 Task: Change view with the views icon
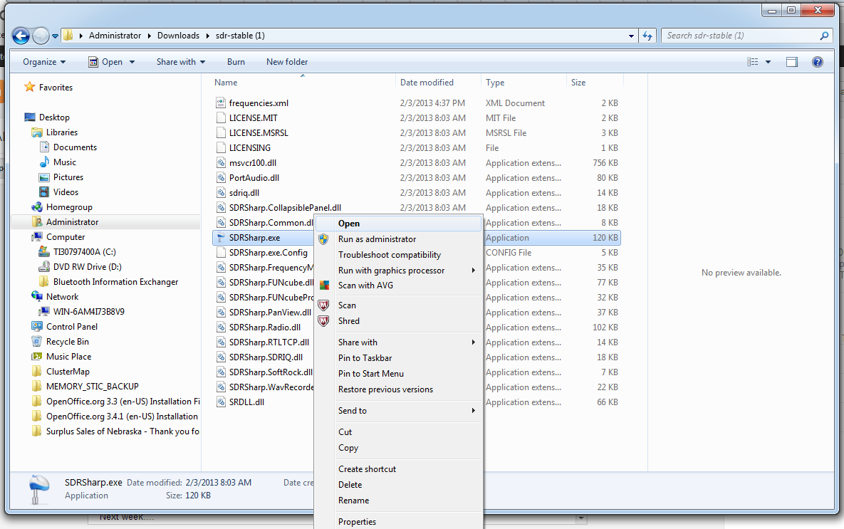coord(753,62)
